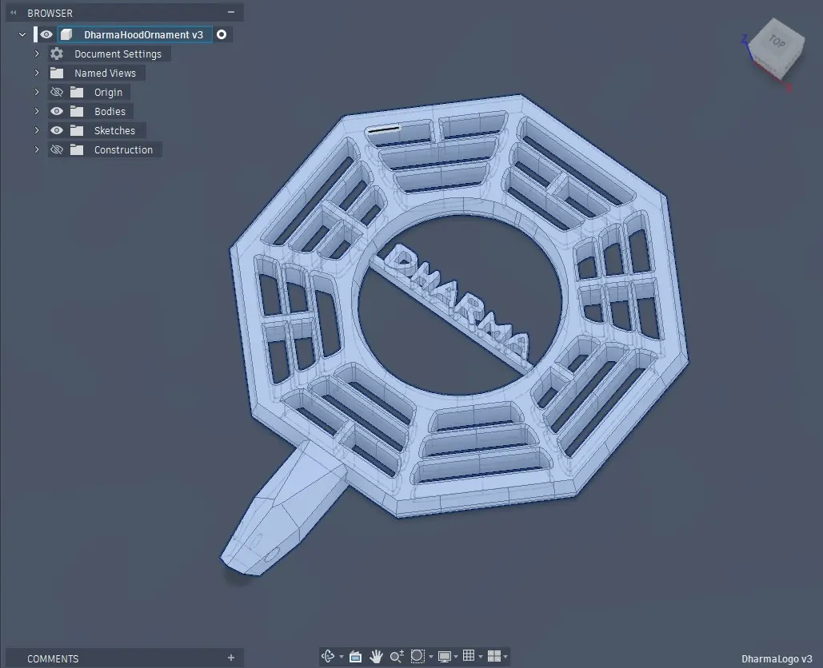The image size is (823, 668).
Task: Open Grid and Snaps dropdown arrow
Action: [480, 657]
